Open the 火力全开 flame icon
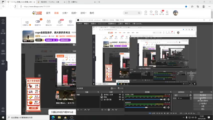Viewport: 213px width, 120px height. (x=60, y=23)
